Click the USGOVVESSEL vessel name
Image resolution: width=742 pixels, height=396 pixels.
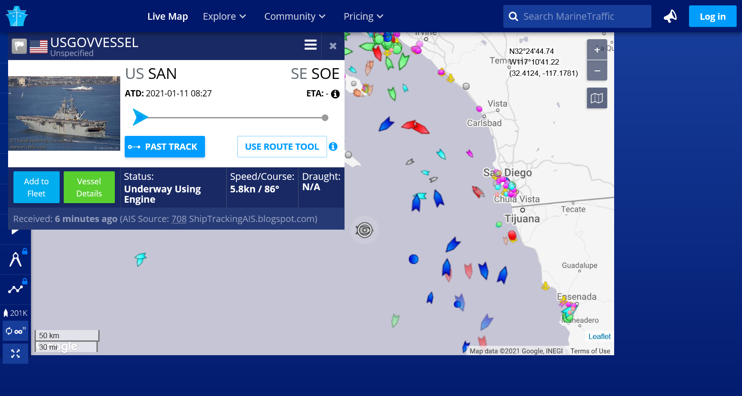click(94, 43)
